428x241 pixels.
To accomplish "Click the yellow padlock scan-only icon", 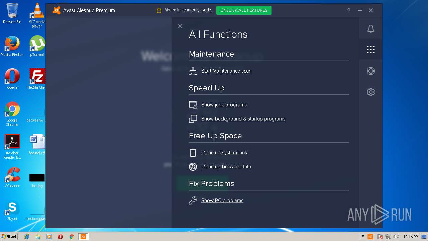I will (x=159, y=10).
